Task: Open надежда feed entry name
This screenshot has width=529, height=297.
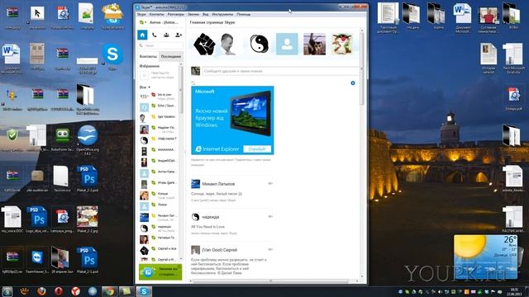Action: (x=211, y=217)
